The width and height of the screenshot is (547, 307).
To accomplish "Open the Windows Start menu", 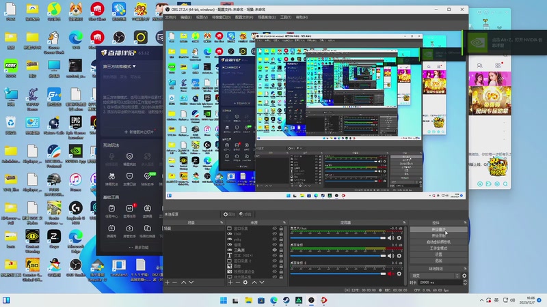I will point(224,300).
